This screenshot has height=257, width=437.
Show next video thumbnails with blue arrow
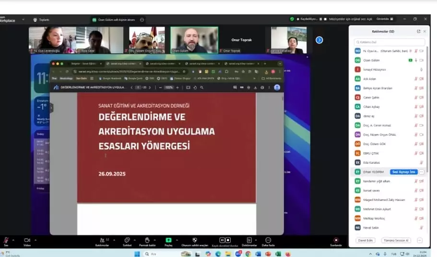coord(319,40)
